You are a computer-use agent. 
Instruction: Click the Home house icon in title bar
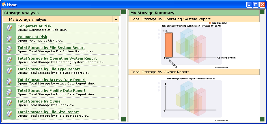pos(4,5)
